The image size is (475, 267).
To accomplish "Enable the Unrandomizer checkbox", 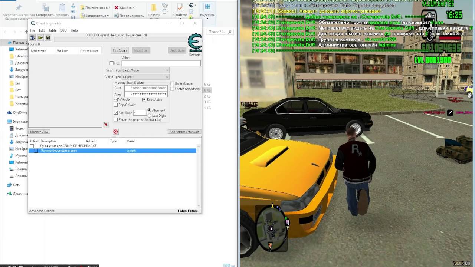I will 172,83.
